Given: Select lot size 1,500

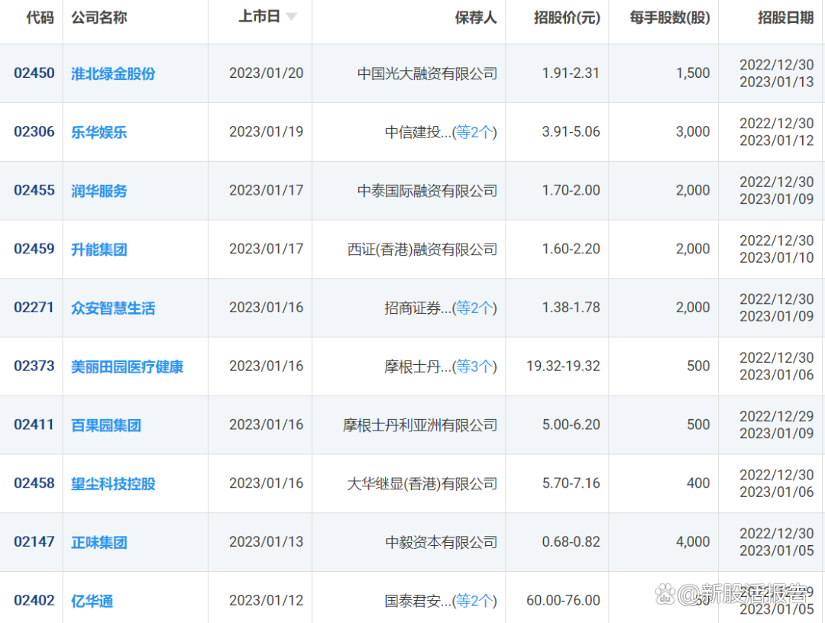Looking at the screenshot, I should click(x=693, y=73).
